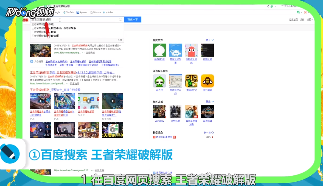Image resolution: width=323 pixels, height=186 pixels.
Task: Open the www.33lc.com result URL
Action: pyautogui.click(x=67, y=53)
